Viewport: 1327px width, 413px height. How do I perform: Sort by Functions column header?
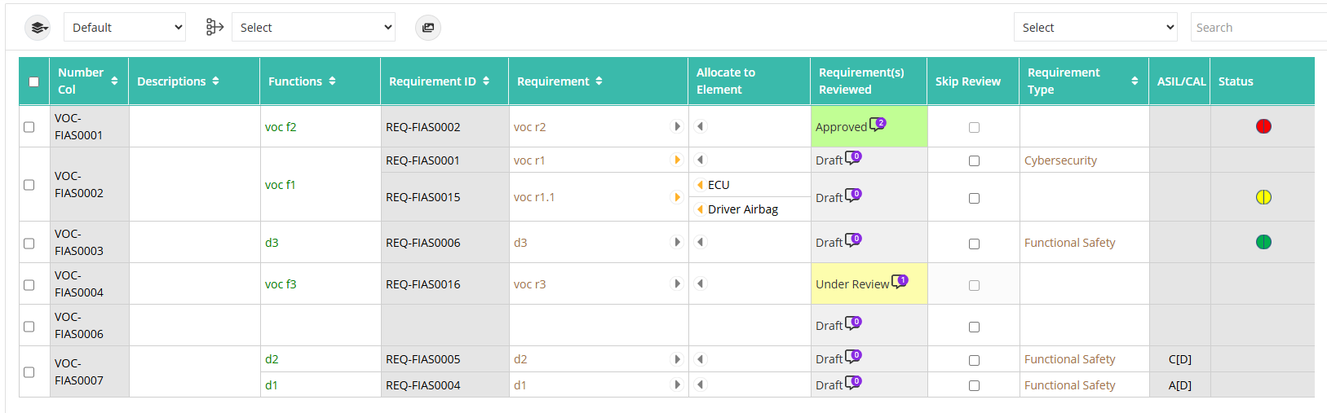click(302, 81)
